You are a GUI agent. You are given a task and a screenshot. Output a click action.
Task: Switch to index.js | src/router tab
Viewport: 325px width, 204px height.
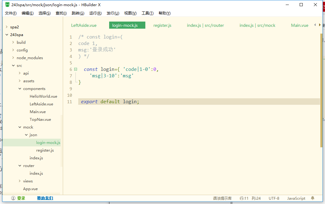click(205, 25)
